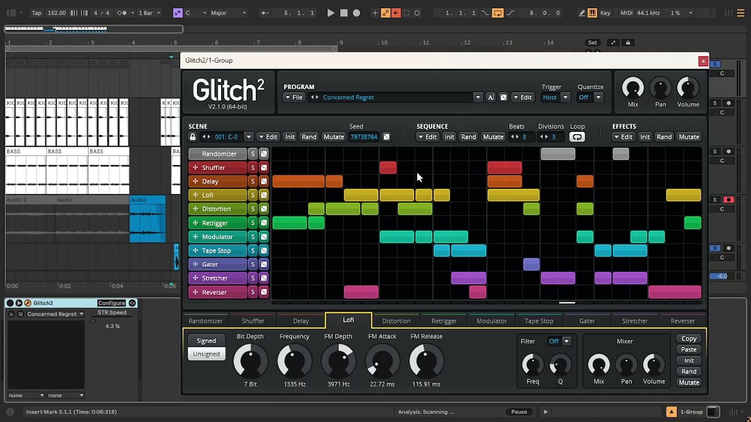Viewport: 751px width, 422px height.
Task: Click the Bit Depth knob
Action: pos(250,361)
